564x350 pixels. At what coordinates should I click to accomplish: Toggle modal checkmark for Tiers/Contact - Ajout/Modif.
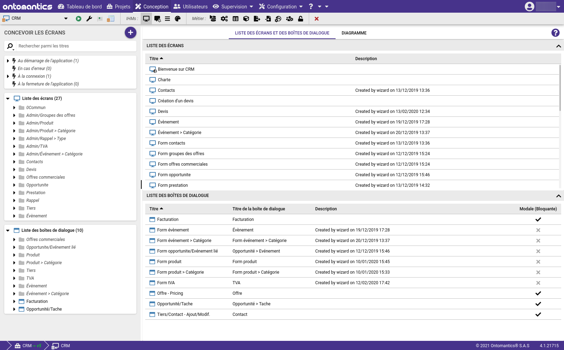coord(538,314)
